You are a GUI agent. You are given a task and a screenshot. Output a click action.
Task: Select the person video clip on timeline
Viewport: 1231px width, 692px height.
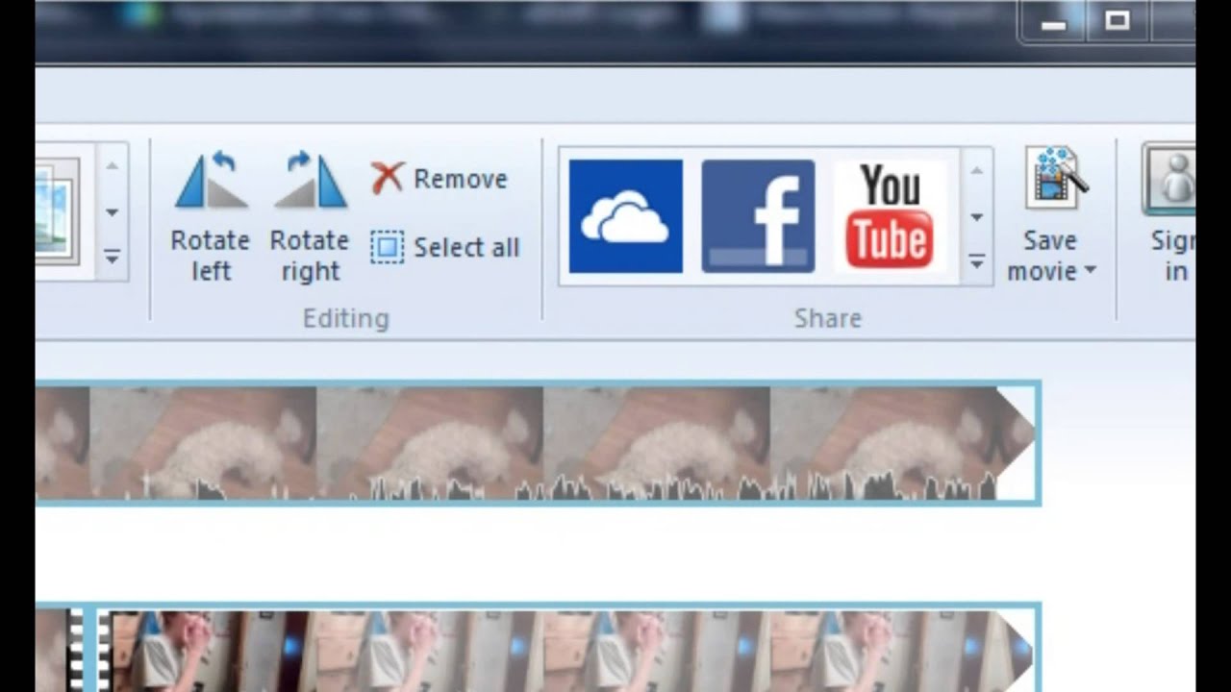coord(567,649)
